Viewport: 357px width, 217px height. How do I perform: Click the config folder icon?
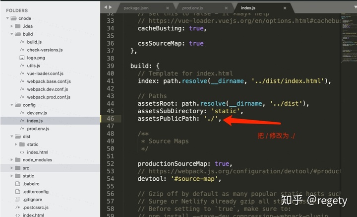click(x=18, y=105)
